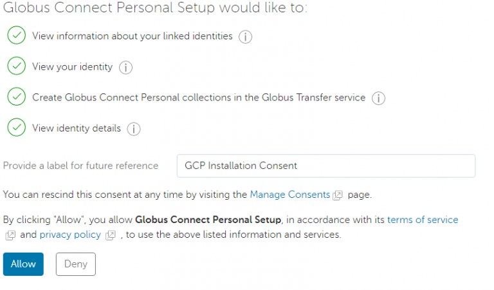Show info for View identity details

[134, 129]
